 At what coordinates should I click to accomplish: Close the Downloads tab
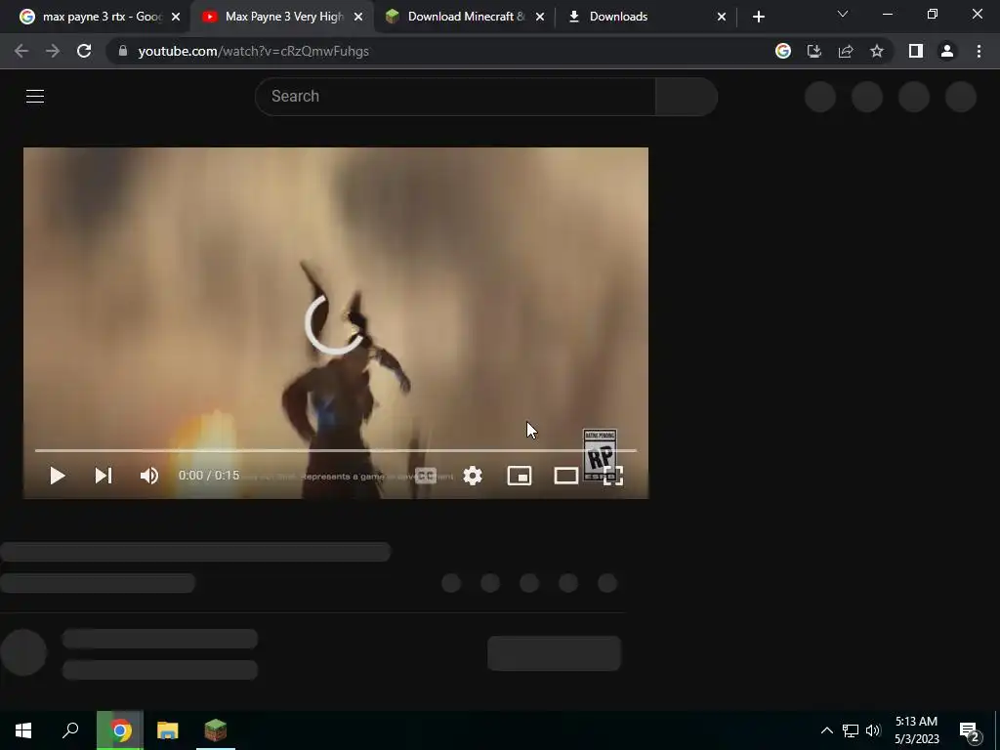click(x=722, y=17)
